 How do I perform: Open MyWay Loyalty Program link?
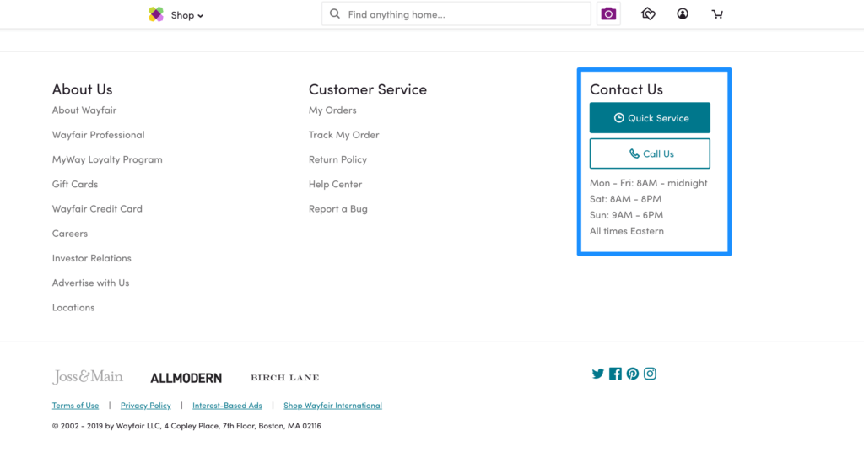(x=107, y=159)
